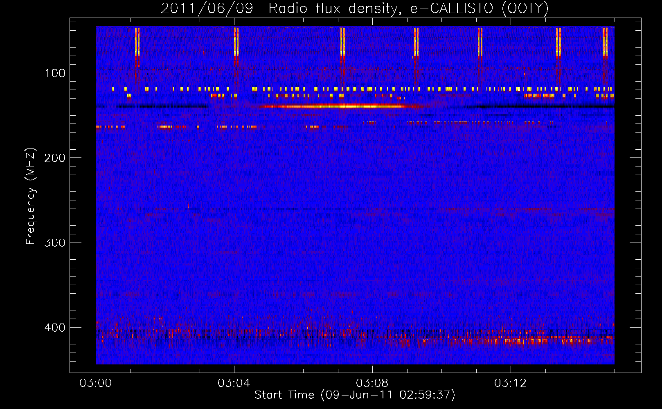Screen dimensions: 662x409
Task: Click the 'Start Time (09-Jun-11 02:59:37)' axis label
Action: (355, 395)
